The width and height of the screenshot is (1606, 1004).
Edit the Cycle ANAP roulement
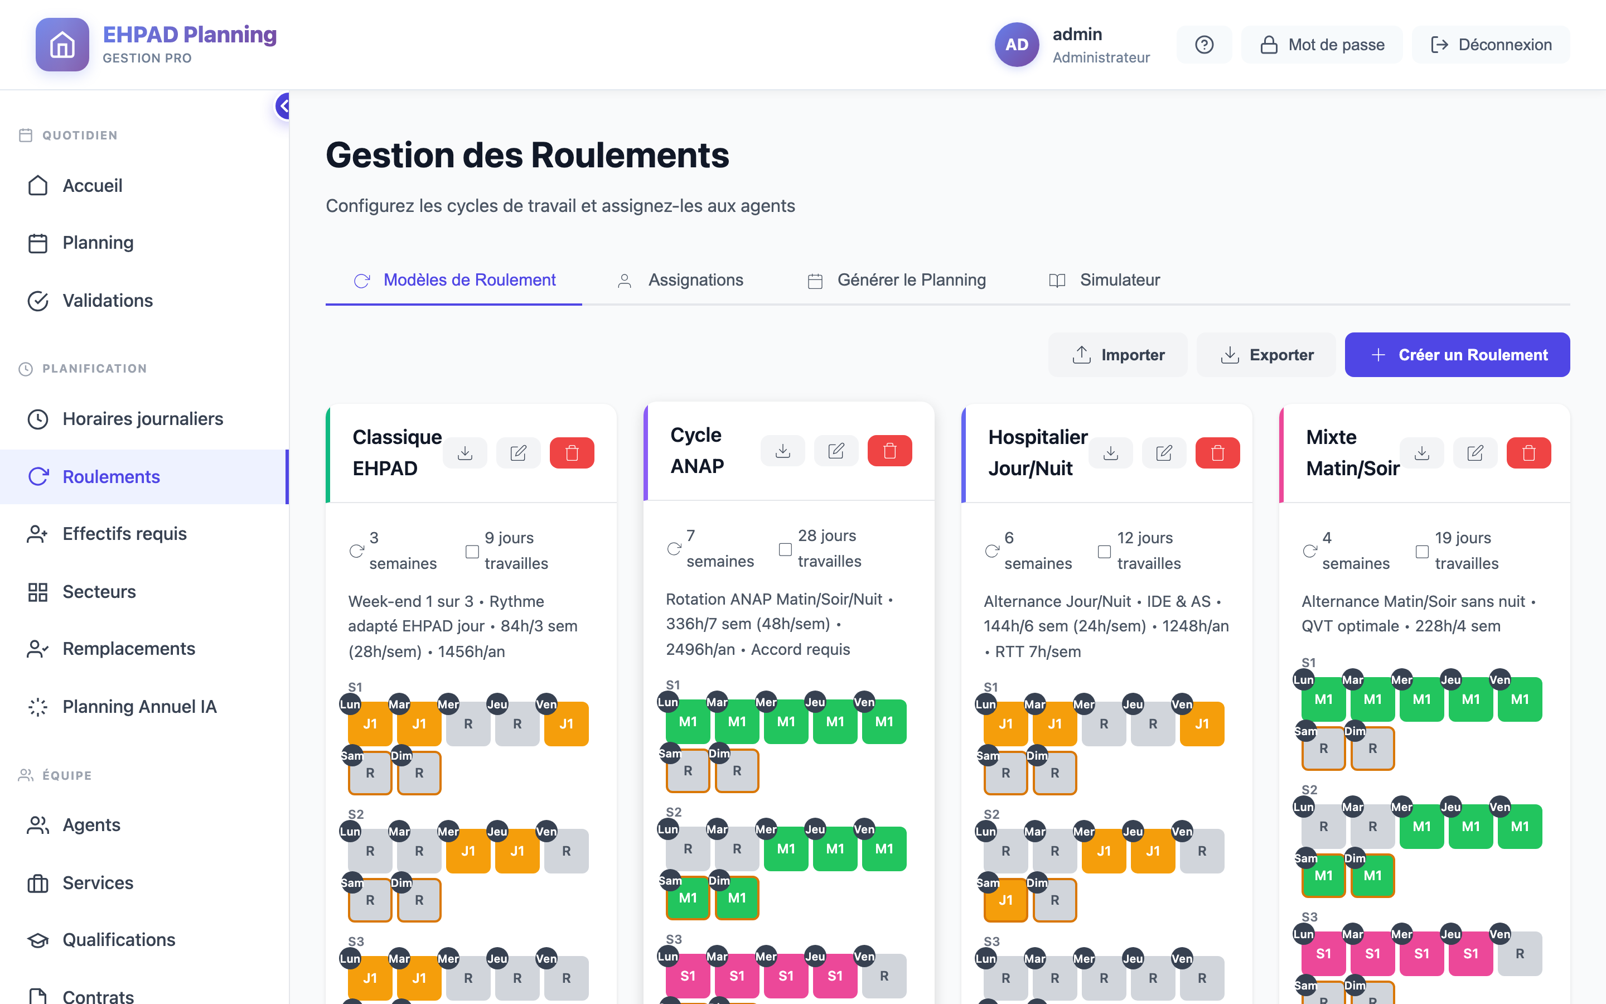836,451
